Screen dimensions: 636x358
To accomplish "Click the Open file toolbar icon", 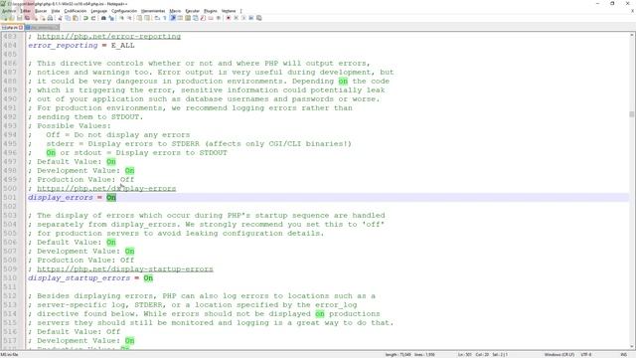I will point(11,18).
